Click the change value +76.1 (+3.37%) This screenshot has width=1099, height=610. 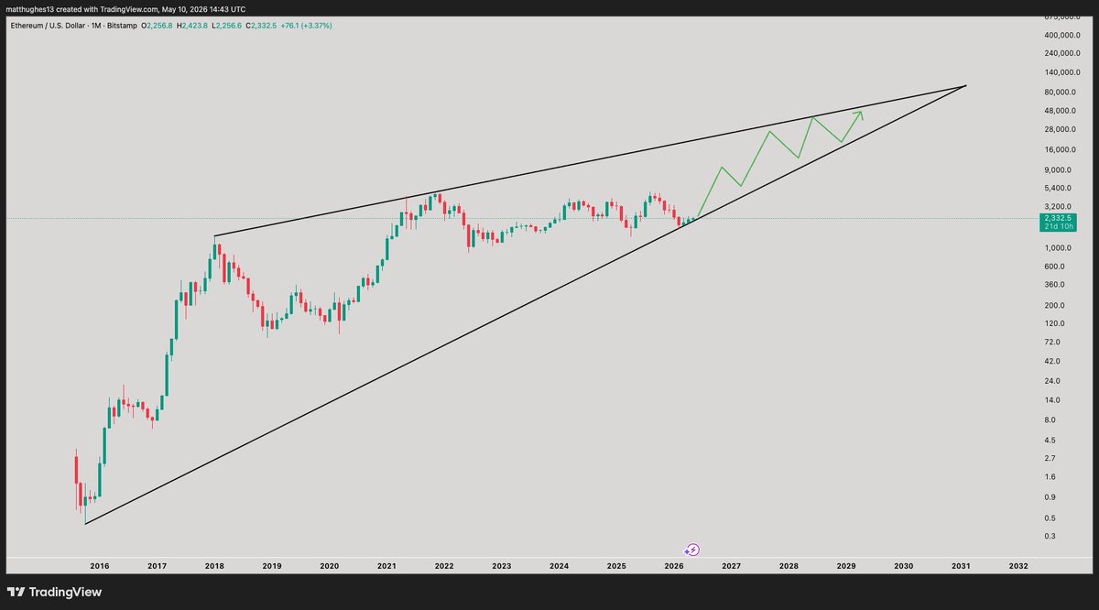[x=305, y=26]
